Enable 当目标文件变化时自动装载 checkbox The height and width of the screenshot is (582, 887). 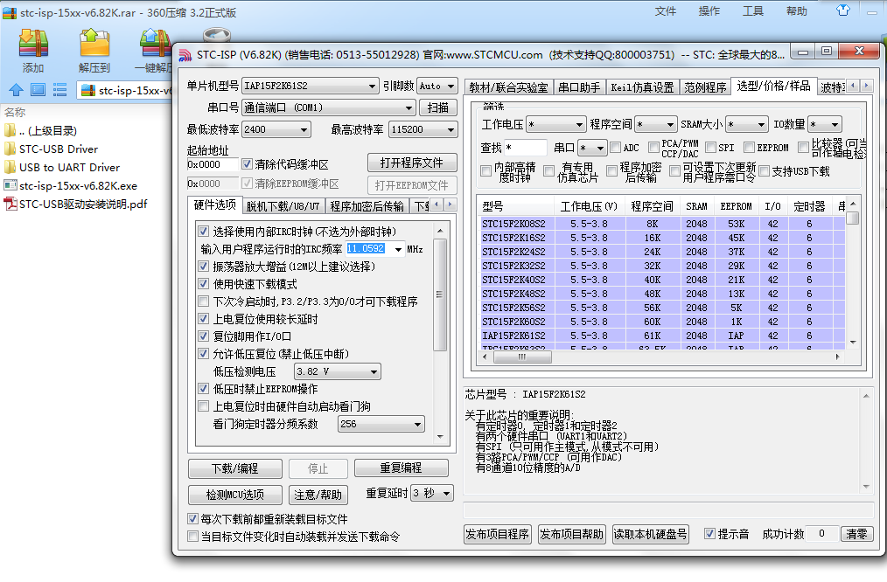[x=193, y=537]
